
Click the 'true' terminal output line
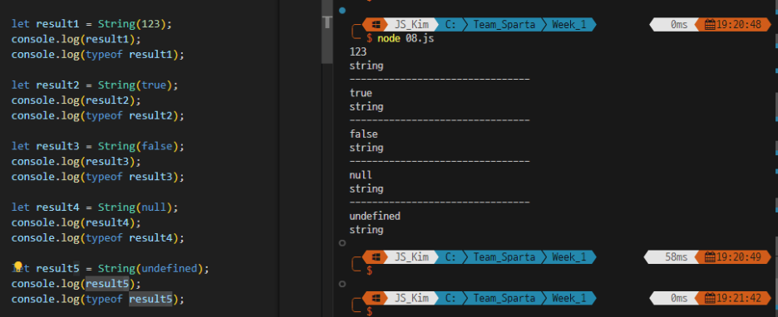point(361,93)
